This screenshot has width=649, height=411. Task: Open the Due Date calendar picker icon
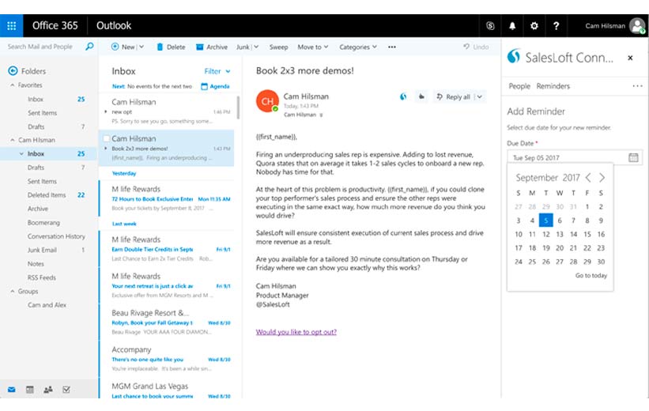[x=633, y=158]
